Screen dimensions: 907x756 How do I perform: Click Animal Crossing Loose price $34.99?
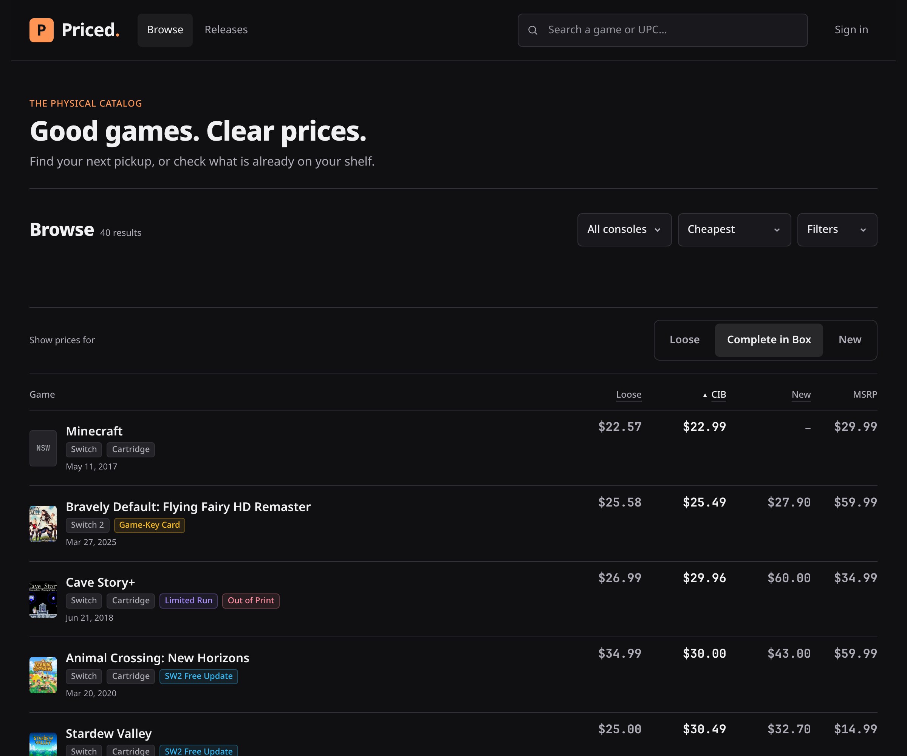[619, 654]
